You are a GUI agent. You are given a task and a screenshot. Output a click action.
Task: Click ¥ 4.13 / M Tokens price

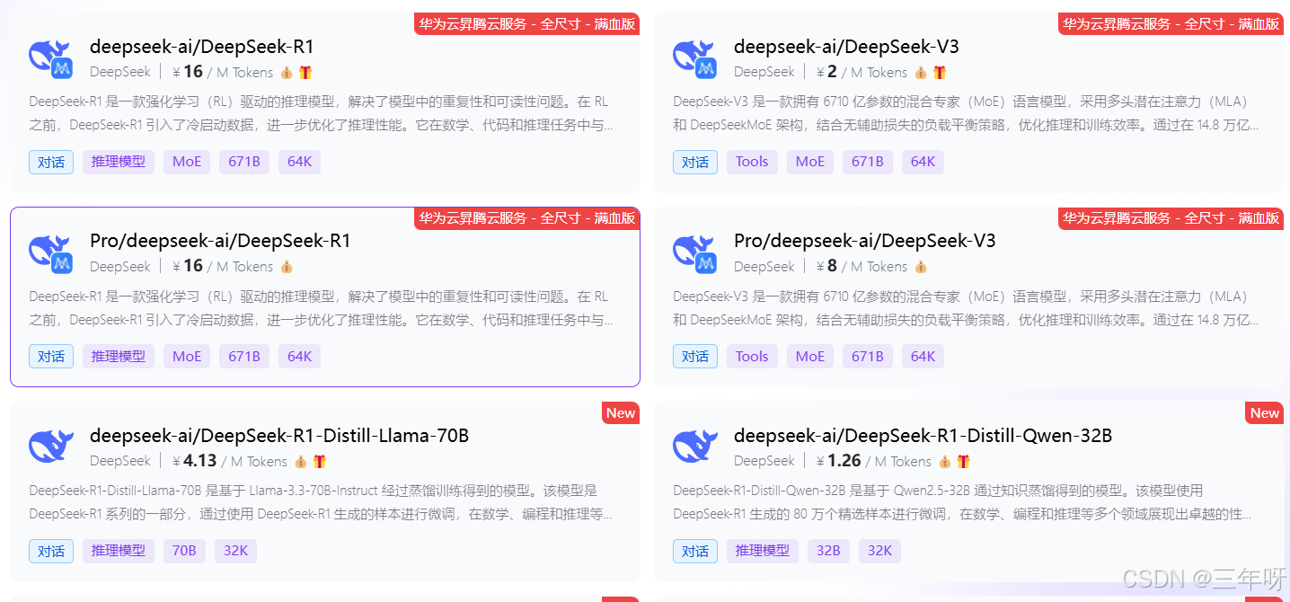[x=230, y=461]
